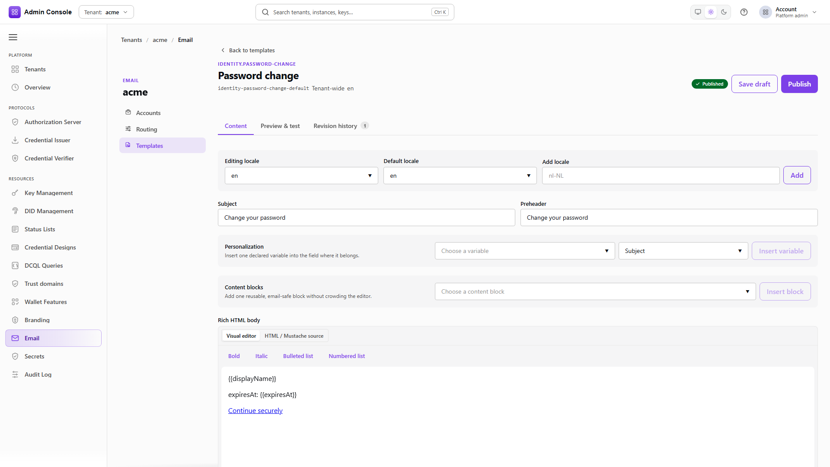Click the Insert variable button

[x=781, y=251]
